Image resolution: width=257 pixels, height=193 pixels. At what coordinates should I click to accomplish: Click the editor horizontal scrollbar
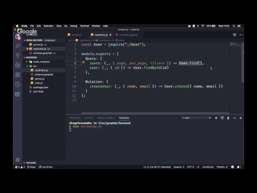tap(155, 113)
